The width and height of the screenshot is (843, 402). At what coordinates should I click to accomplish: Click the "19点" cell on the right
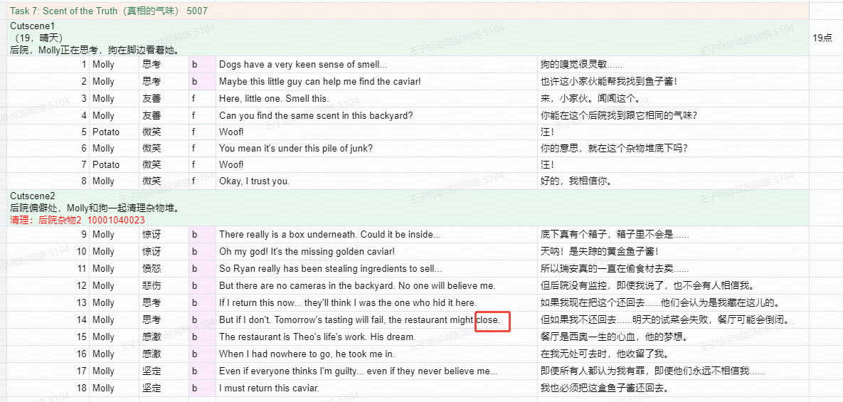click(x=822, y=38)
